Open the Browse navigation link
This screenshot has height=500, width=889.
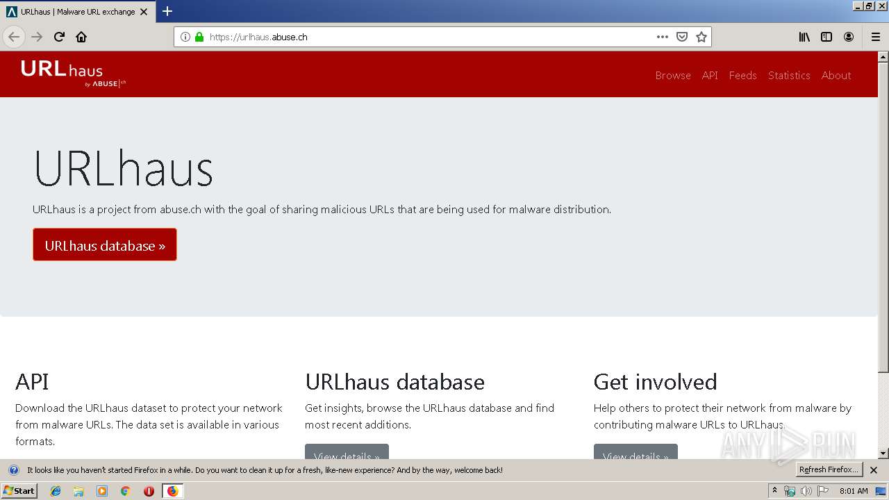[x=673, y=75]
